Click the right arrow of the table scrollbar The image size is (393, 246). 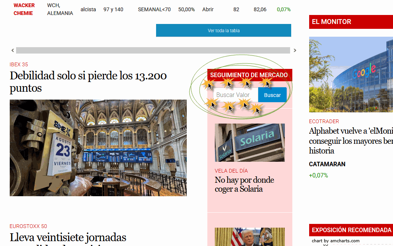pos(295,51)
